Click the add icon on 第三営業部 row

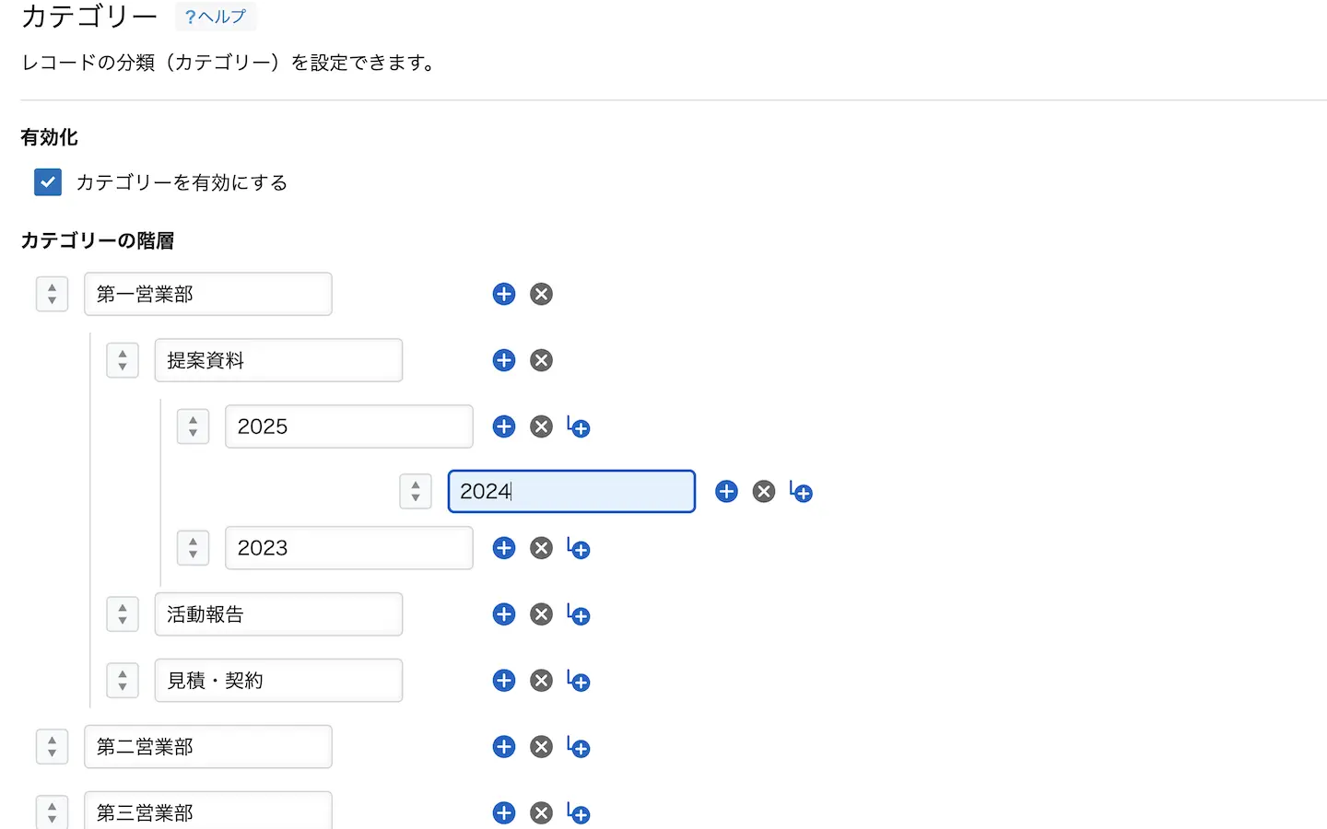click(x=503, y=813)
